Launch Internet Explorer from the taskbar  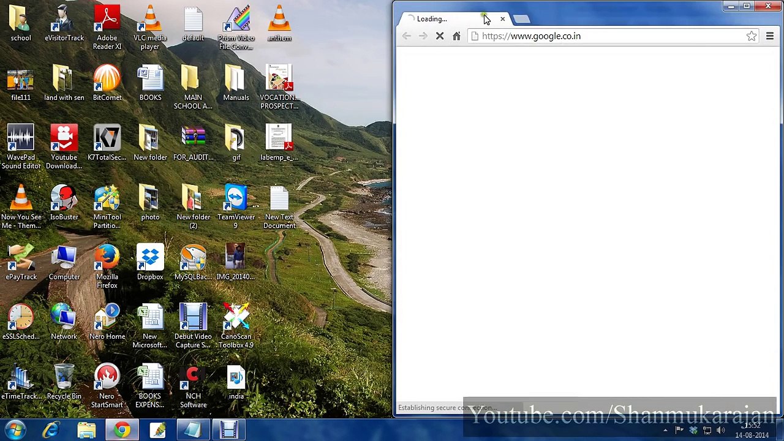click(51, 430)
